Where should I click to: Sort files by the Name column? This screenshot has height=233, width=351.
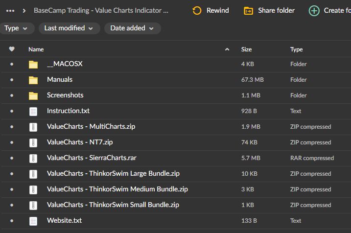click(x=36, y=49)
